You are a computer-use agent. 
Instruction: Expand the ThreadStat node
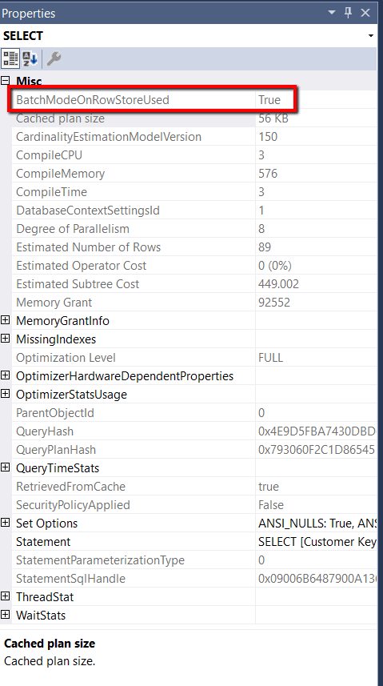[x=6, y=596]
